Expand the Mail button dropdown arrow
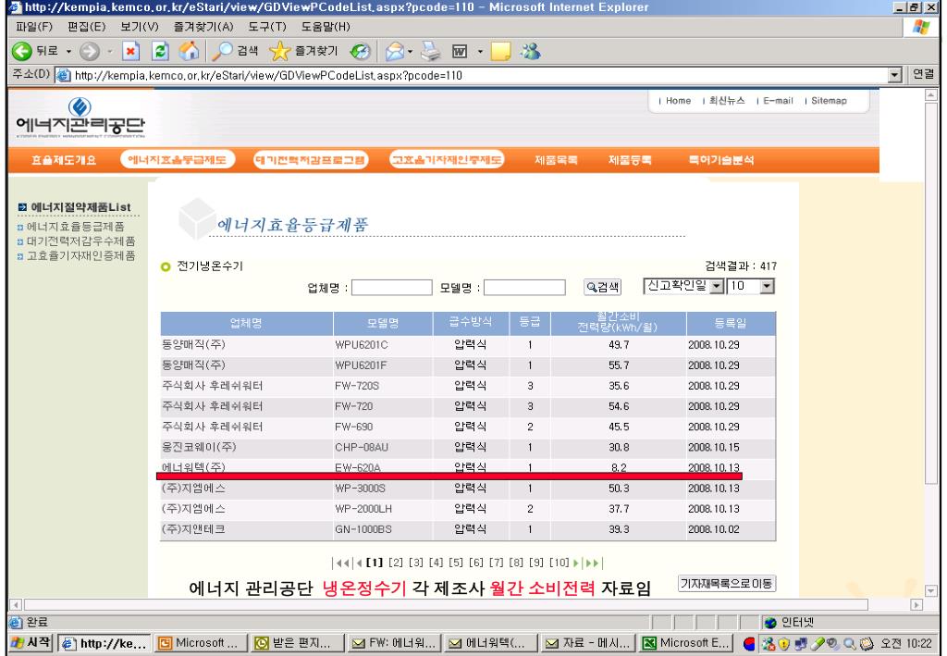 [411, 52]
